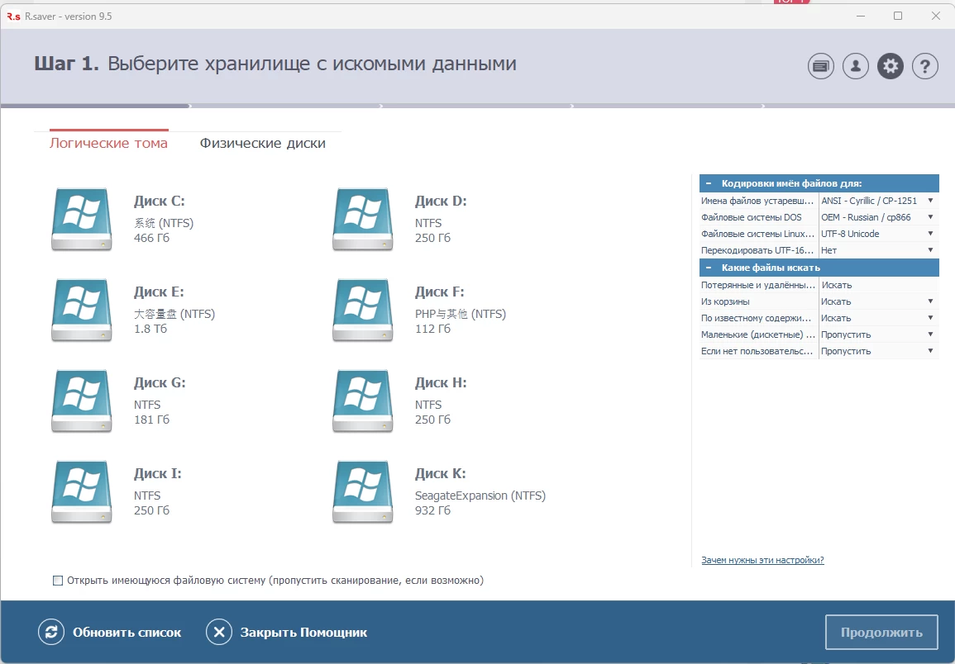Pick the Disk K: SeagateExpansion drive icon
Screen dimensions: 955x664
click(362, 491)
